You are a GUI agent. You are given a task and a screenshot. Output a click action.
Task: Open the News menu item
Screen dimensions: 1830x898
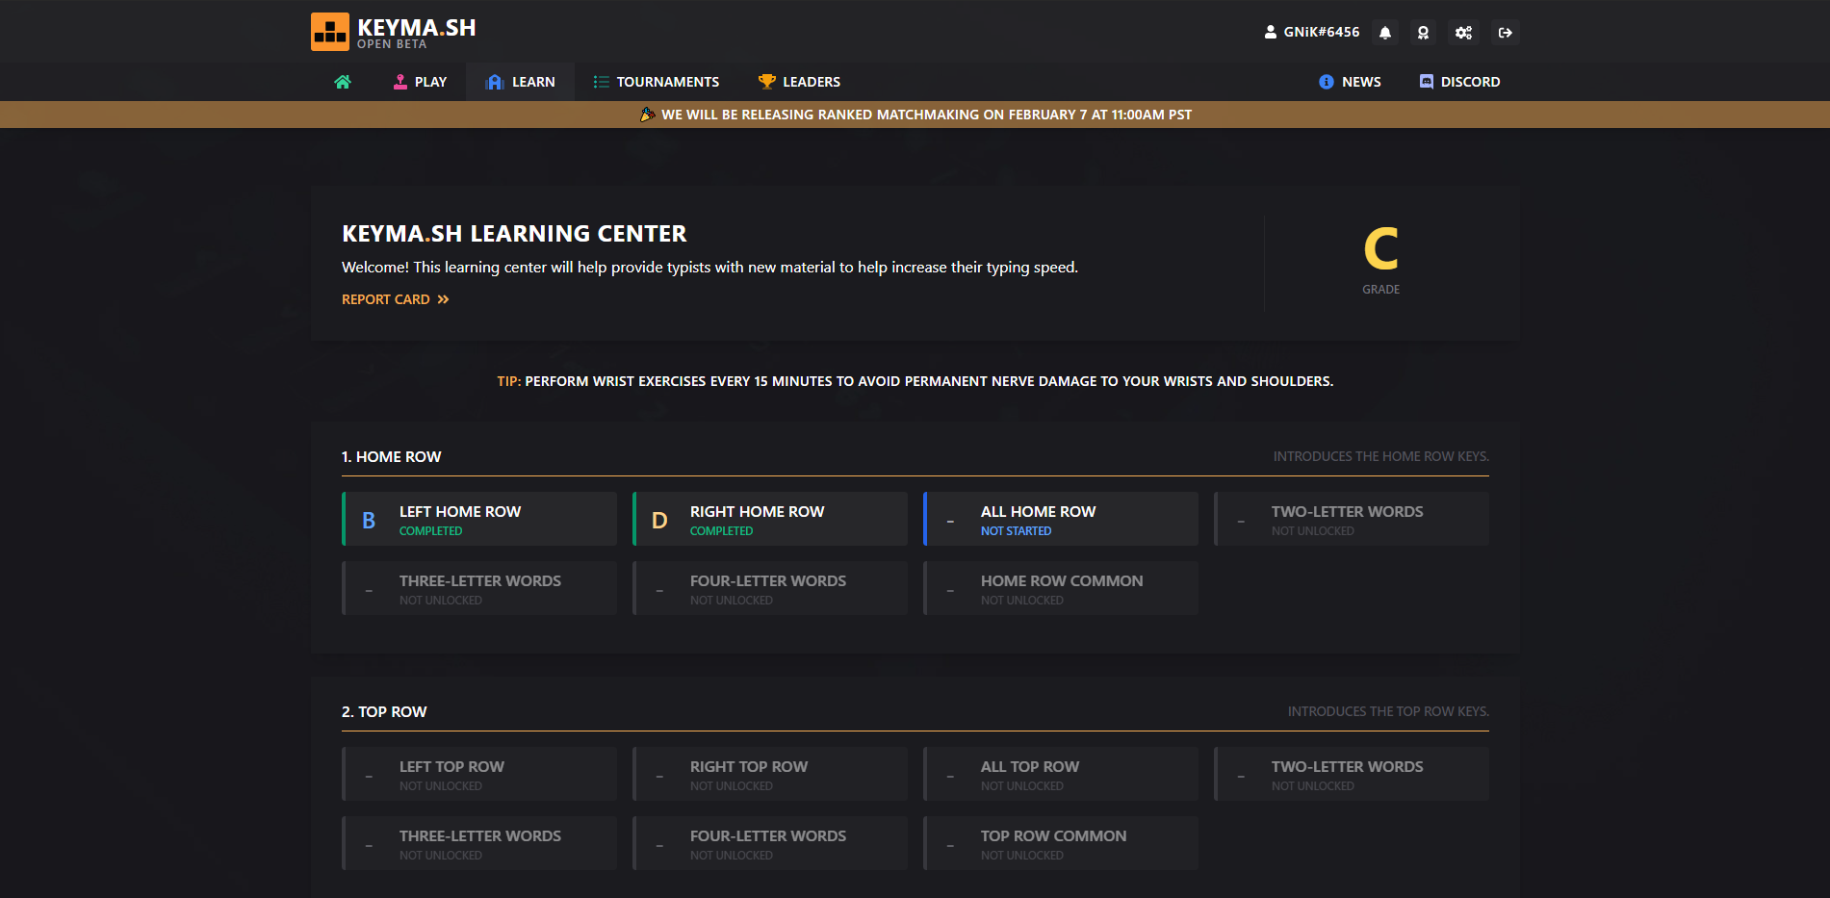point(1350,82)
